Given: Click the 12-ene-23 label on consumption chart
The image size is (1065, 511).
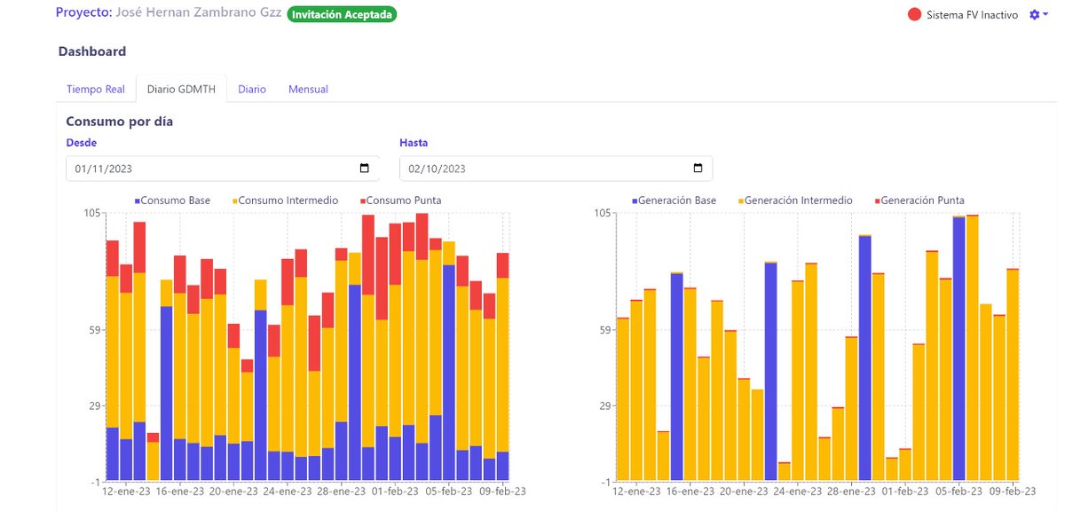Looking at the screenshot, I should pyautogui.click(x=126, y=491).
